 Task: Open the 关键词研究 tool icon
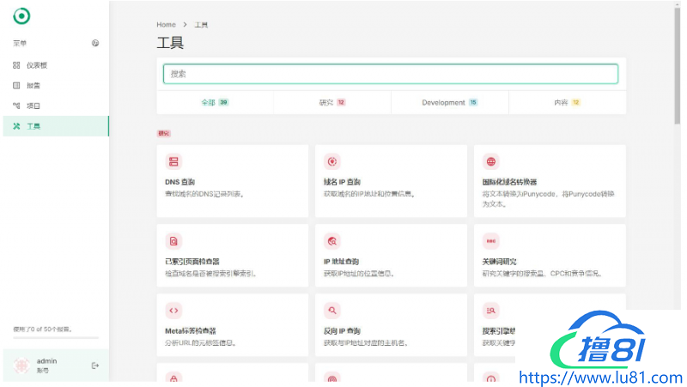click(x=490, y=241)
